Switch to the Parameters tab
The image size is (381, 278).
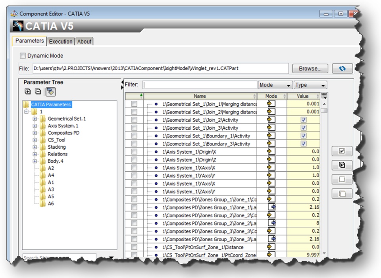click(29, 41)
